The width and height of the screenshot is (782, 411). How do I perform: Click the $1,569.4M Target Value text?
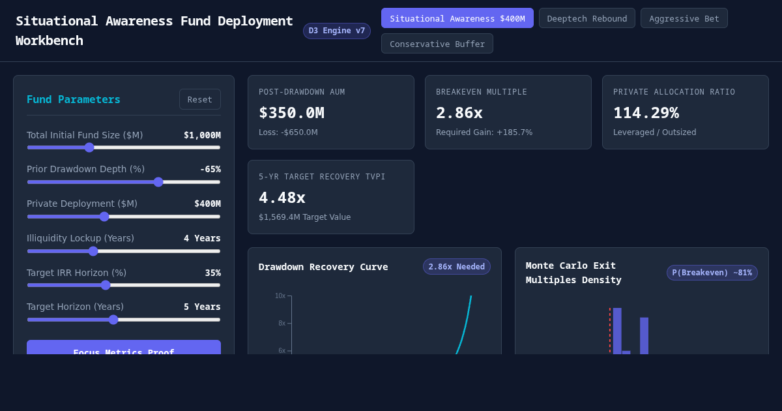(x=304, y=217)
